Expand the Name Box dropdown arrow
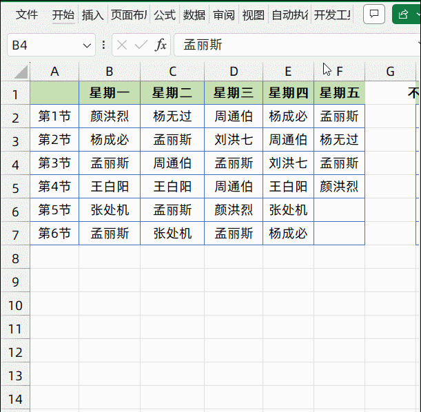421x412 pixels. (x=88, y=45)
